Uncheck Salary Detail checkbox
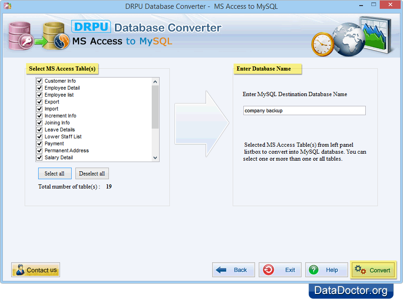Viewport: 403px width, 299px height. [x=40, y=157]
